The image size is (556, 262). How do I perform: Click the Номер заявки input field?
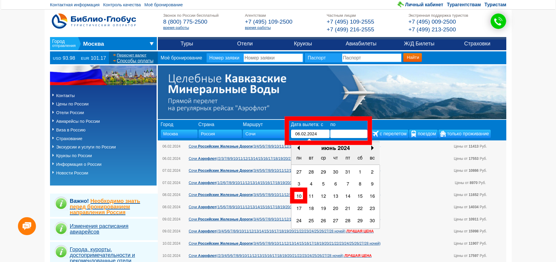click(273, 58)
